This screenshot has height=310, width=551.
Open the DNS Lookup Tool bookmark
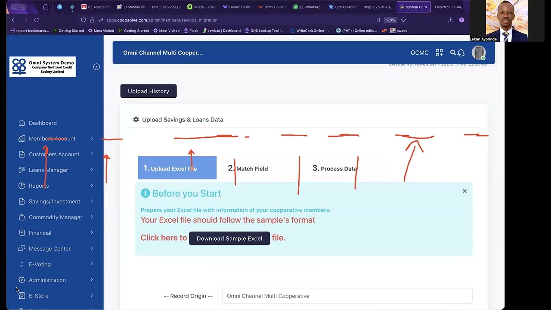264,31
